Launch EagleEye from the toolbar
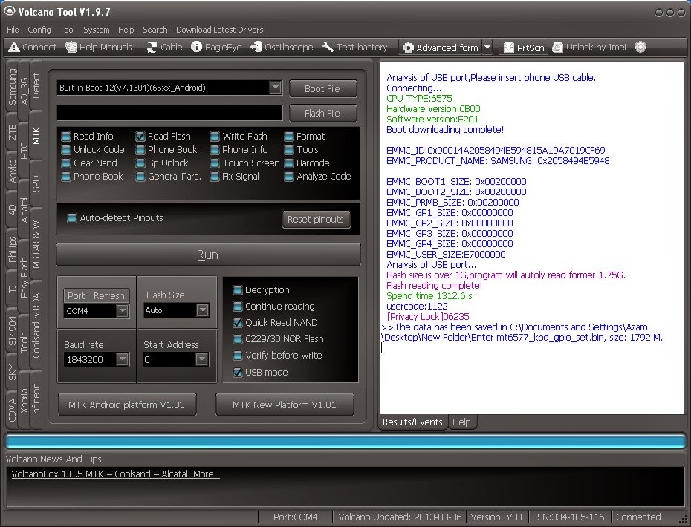 pos(216,47)
